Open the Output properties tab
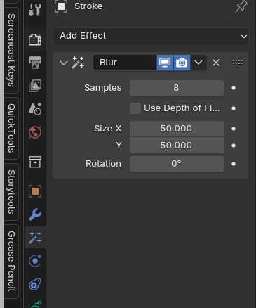 pos(35,63)
